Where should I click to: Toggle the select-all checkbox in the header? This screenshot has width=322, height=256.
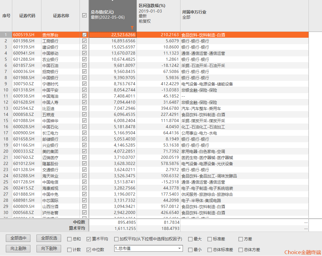coord(84,15)
